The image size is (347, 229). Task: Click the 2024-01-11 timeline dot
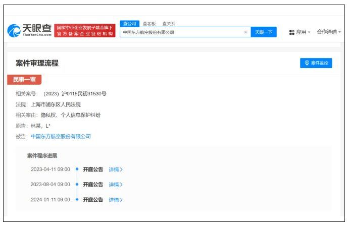click(x=77, y=199)
